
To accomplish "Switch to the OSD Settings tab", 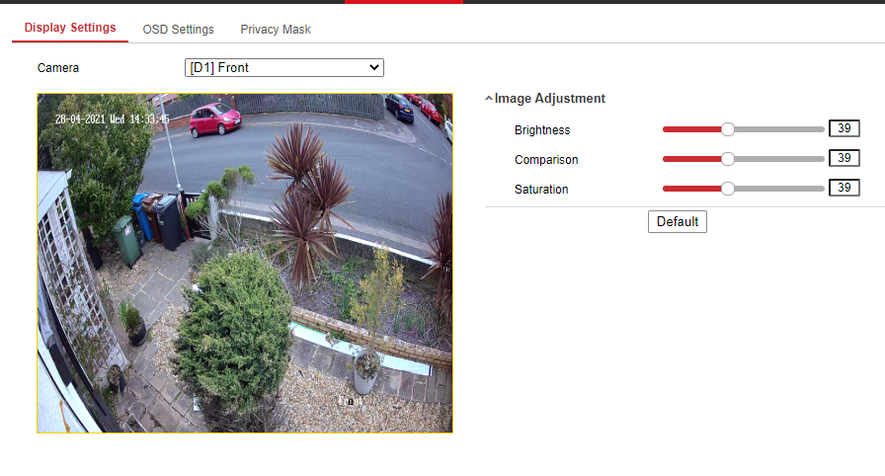I will click(178, 30).
